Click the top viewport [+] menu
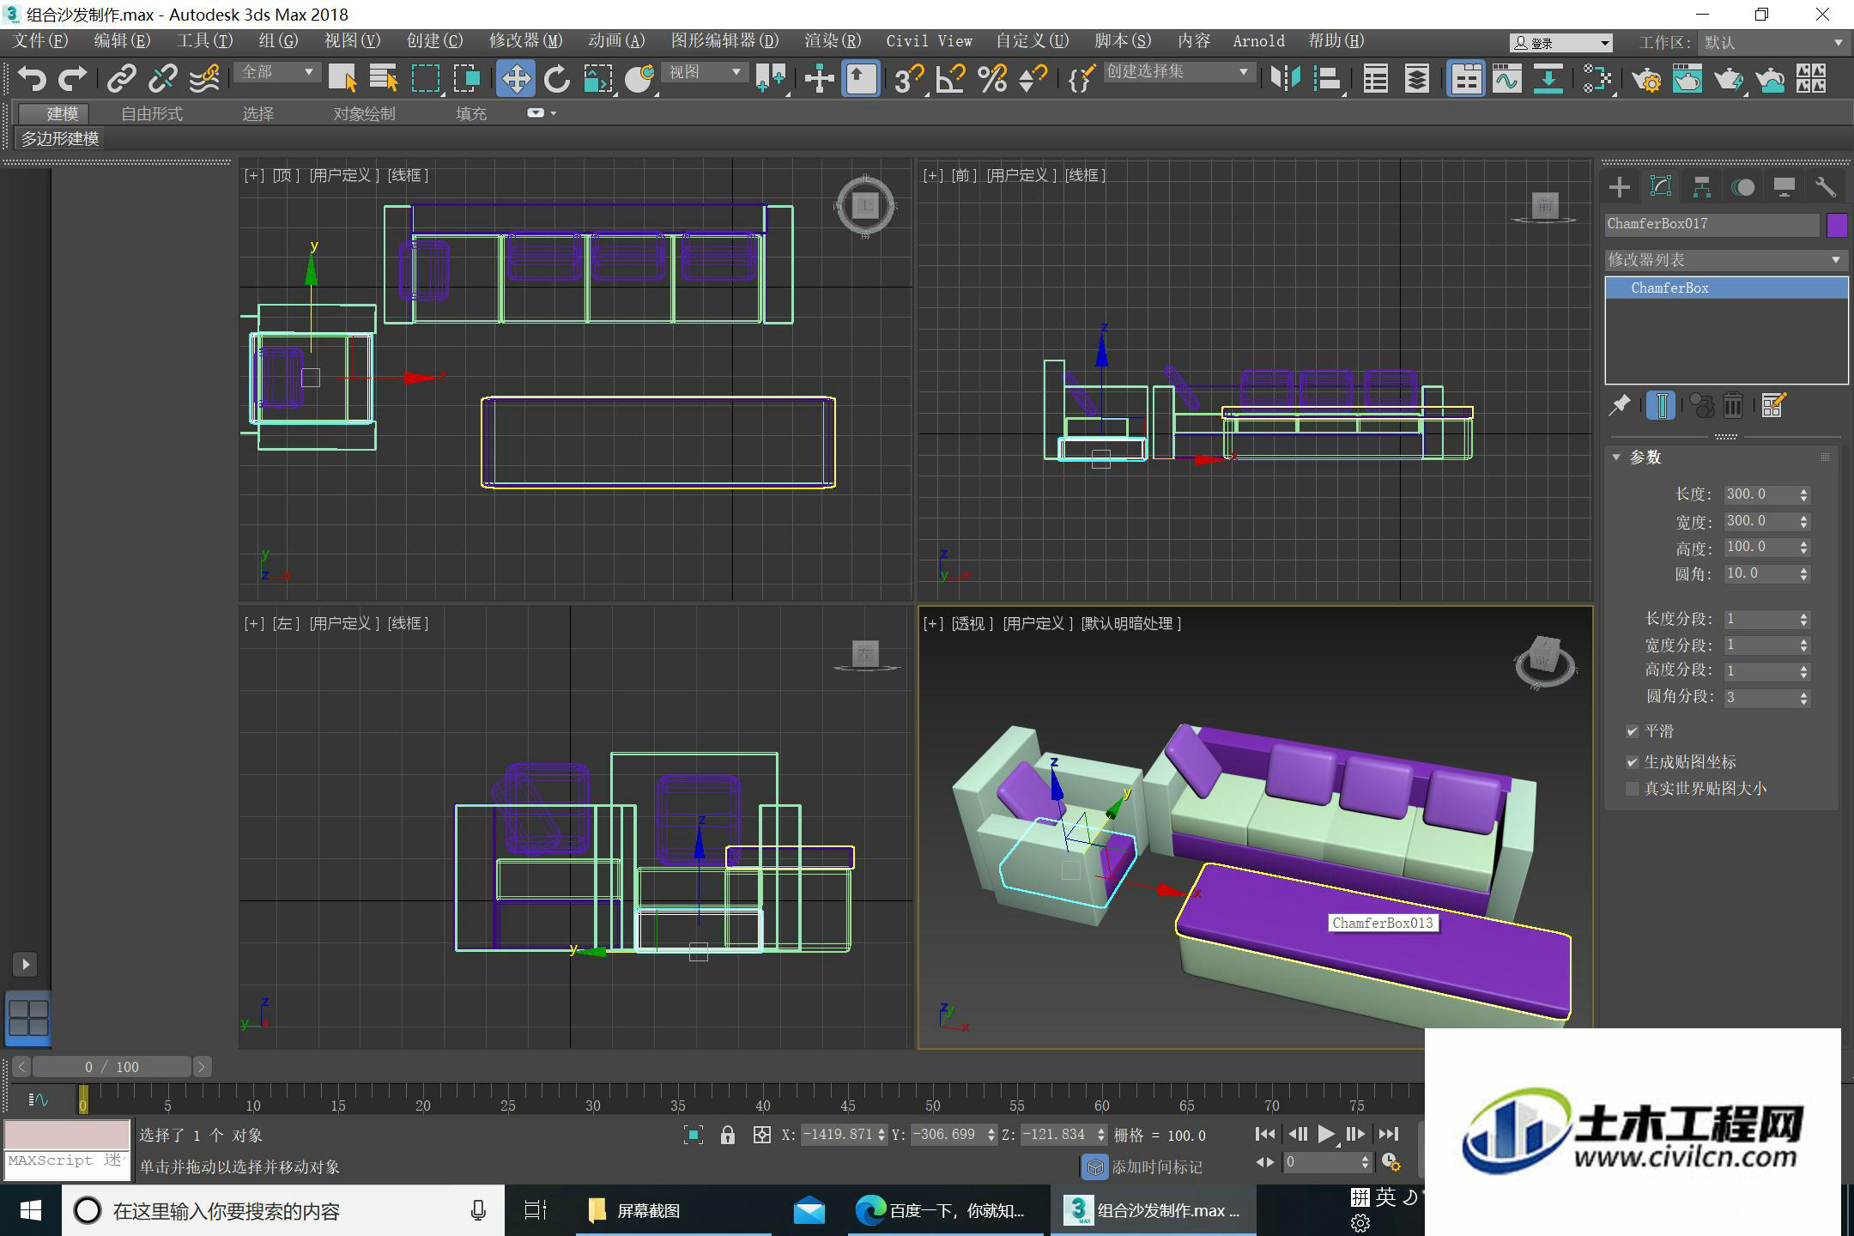The height and width of the screenshot is (1236, 1854). [254, 175]
